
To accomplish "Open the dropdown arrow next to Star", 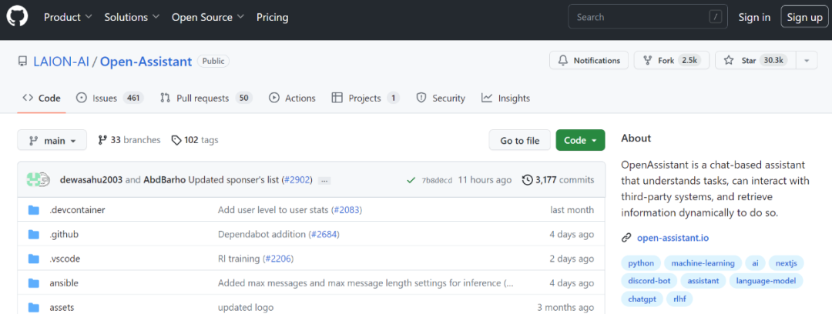I will [x=807, y=61].
